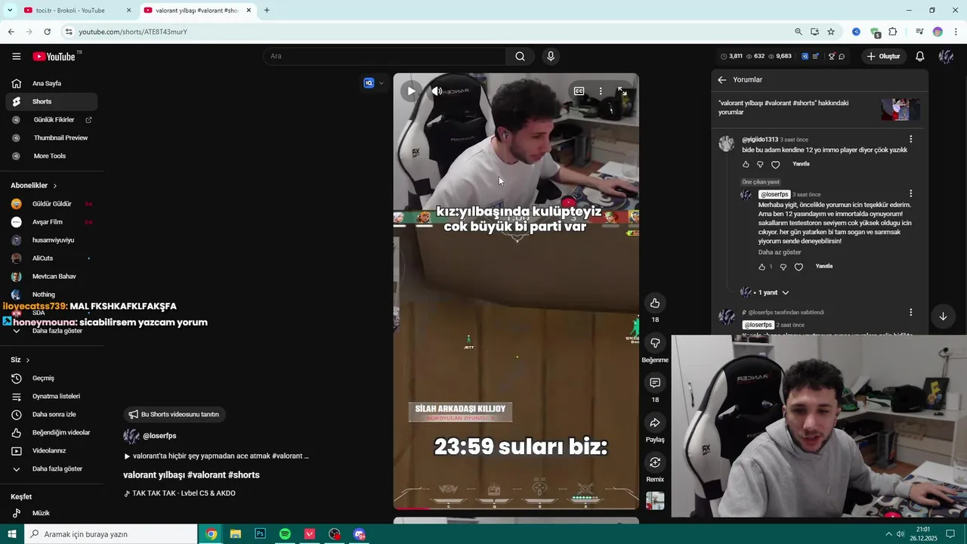Screen dimensions: 967x544
Task: Close comments with the back arrow
Action: pos(721,79)
